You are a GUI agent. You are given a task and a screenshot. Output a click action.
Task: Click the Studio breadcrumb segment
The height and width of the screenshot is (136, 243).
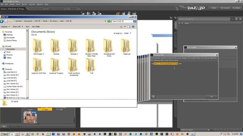coord(45,21)
